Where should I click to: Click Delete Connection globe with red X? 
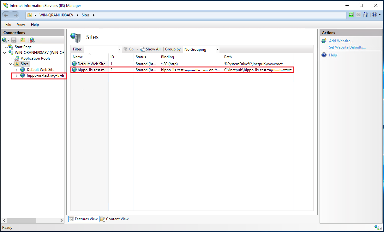[x=32, y=40]
